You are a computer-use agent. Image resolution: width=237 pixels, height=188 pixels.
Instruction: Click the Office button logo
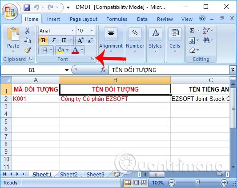tap(10, 12)
